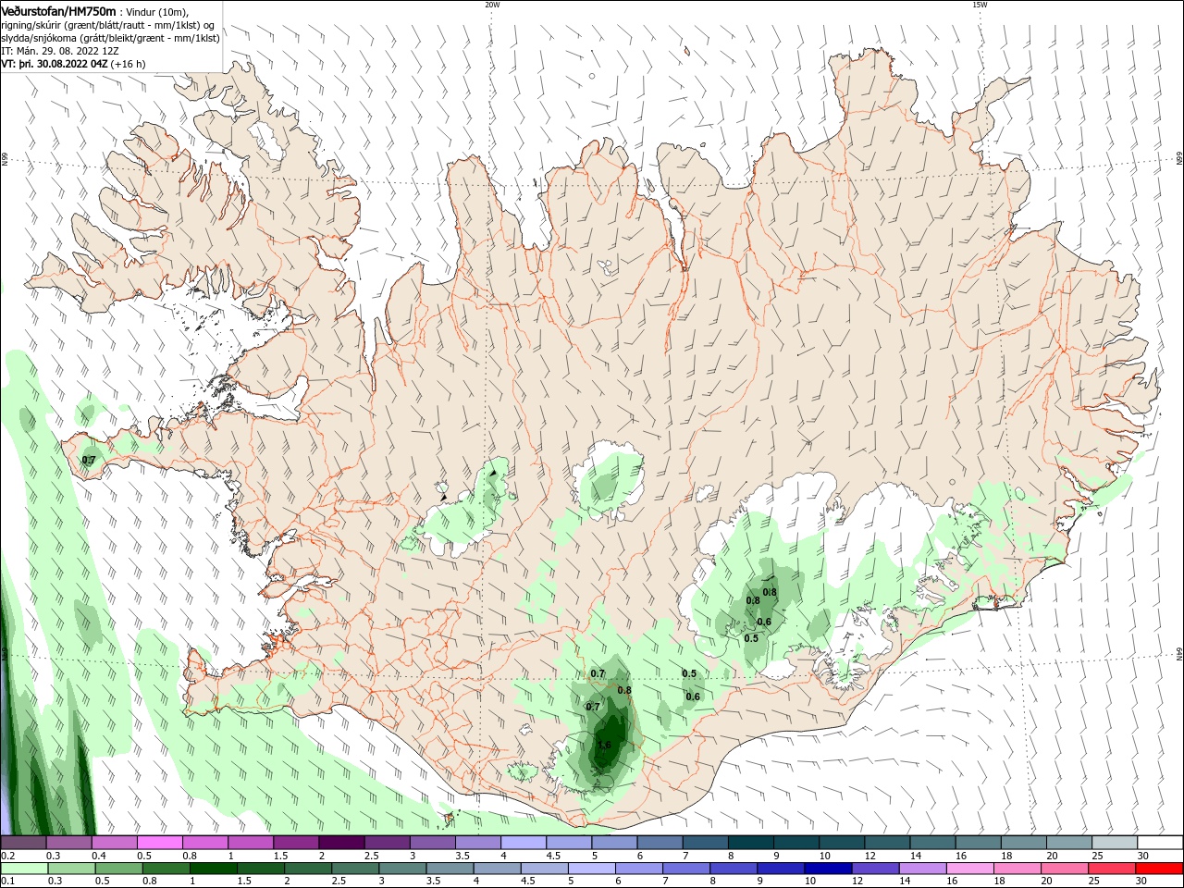Click the lower legend swatch between 20 and 25

1064,869
